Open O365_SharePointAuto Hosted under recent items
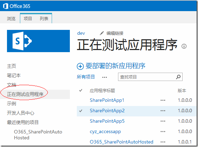This screenshot has height=147, width=198. (38, 135)
